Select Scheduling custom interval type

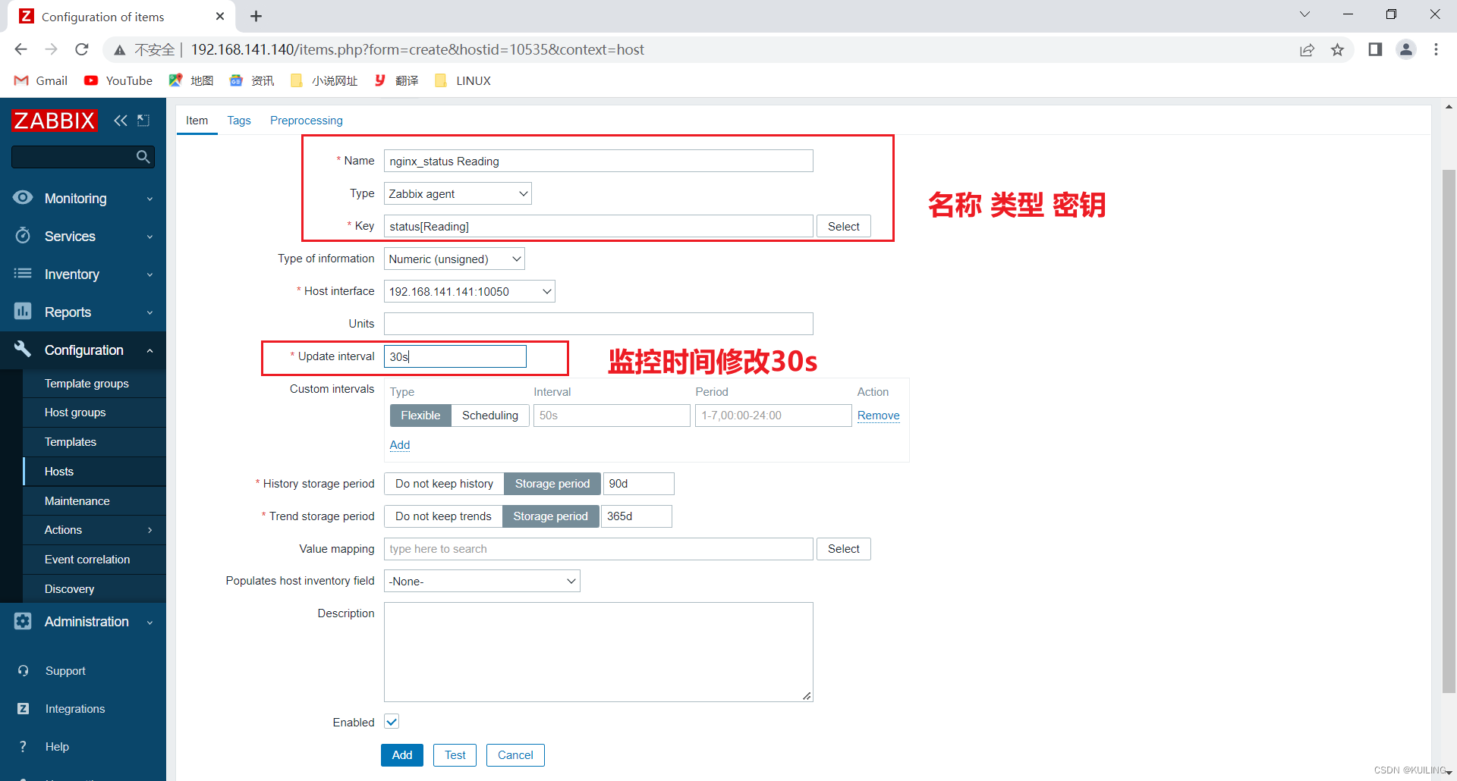490,416
